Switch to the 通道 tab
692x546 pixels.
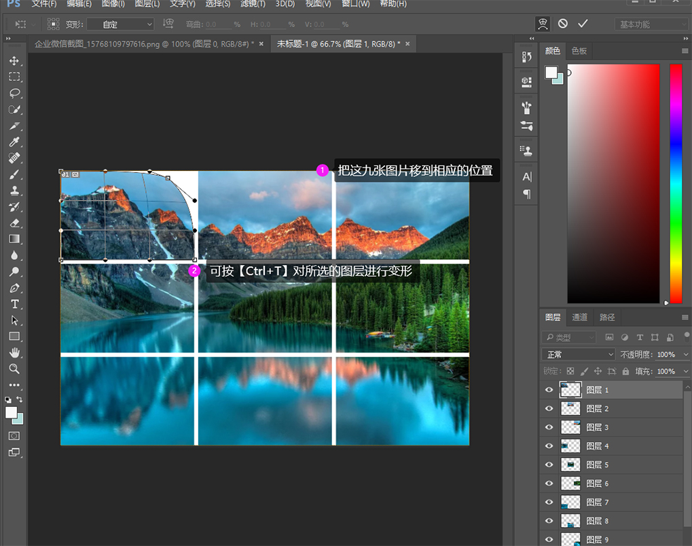pos(579,317)
